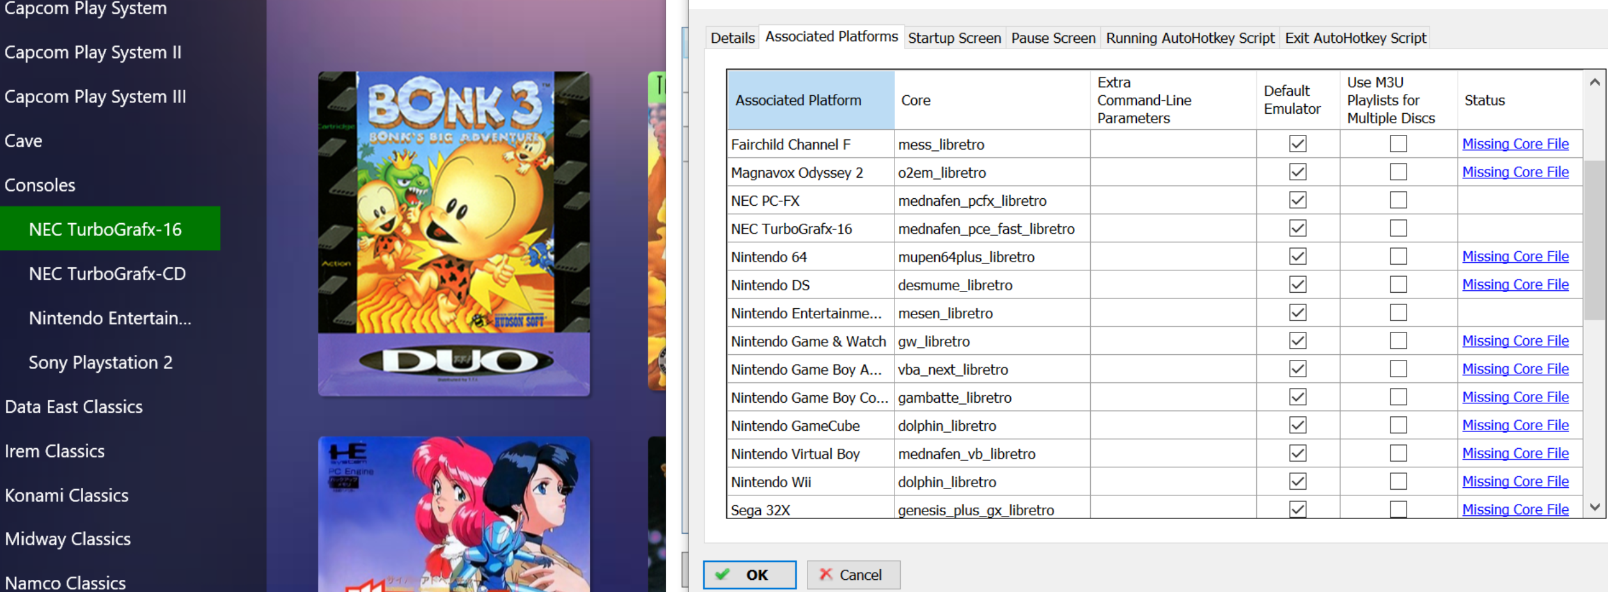Open Missing Core File link for Nintendo 64
The width and height of the screenshot is (1608, 592).
(x=1515, y=256)
